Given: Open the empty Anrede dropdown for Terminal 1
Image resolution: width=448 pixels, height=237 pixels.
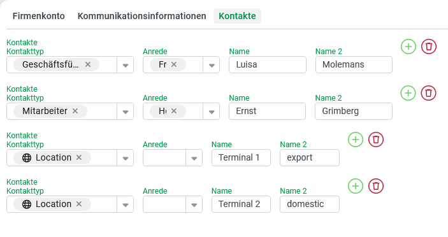Looking at the screenshot, I should tap(194, 158).
